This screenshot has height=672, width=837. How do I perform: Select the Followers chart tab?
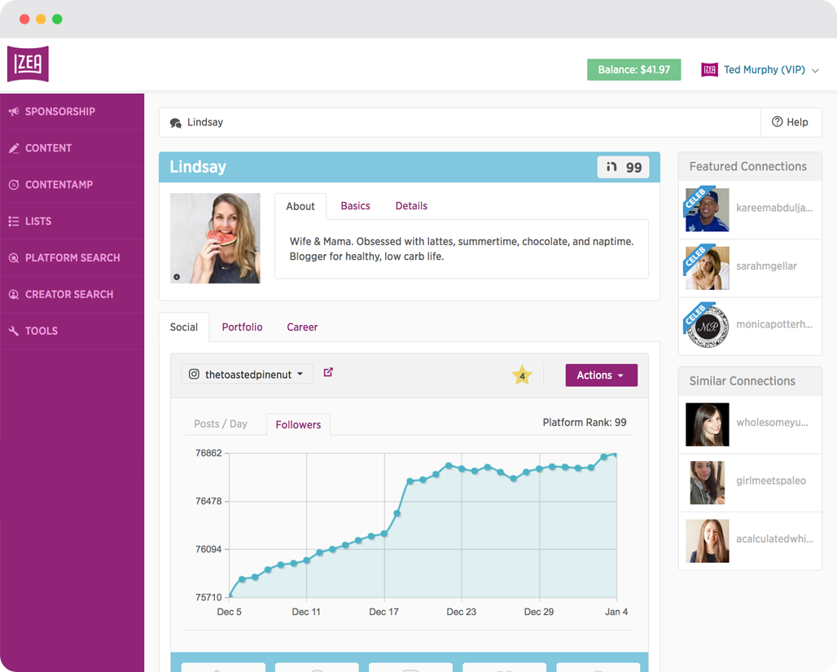point(298,424)
